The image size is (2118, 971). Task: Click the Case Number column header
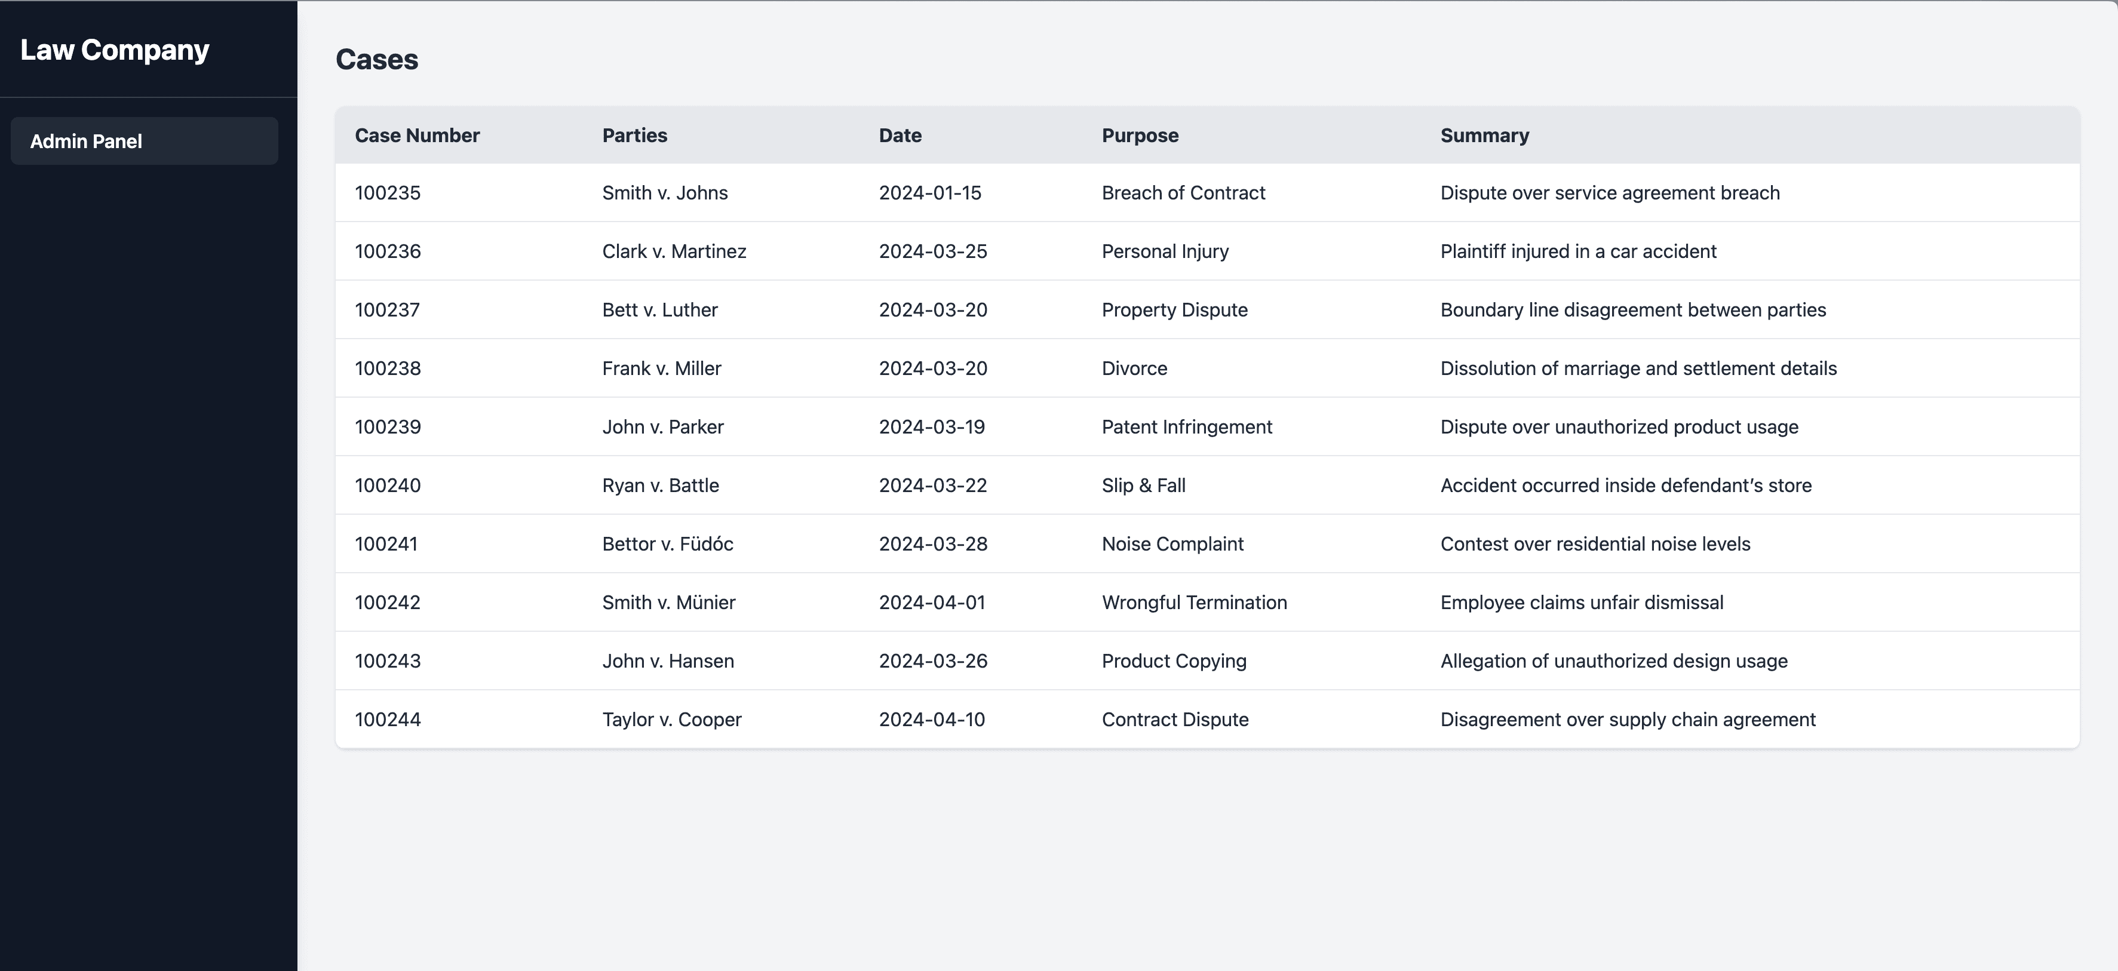(417, 136)
